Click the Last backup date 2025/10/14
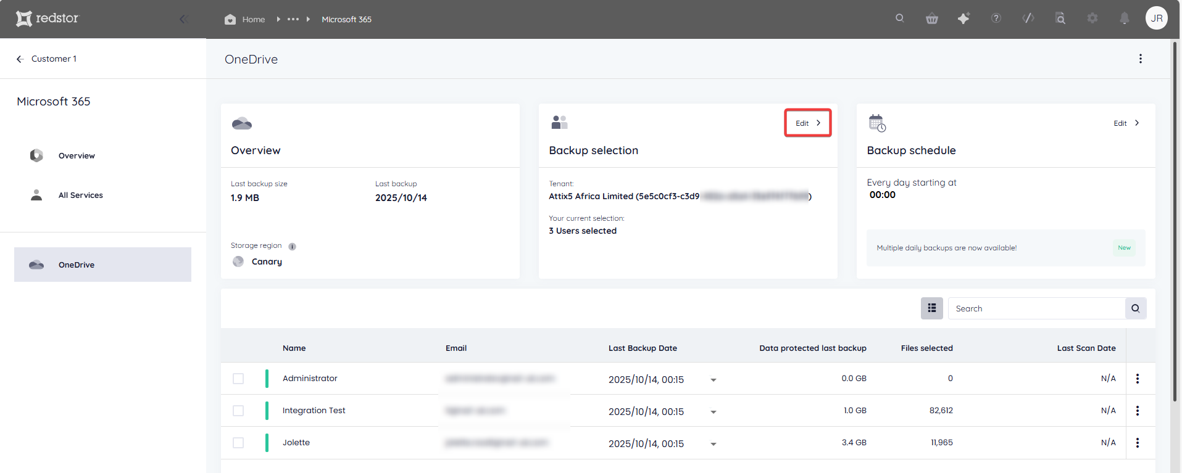This screenshot has height=473, width=1182. (x=401, y=197)
